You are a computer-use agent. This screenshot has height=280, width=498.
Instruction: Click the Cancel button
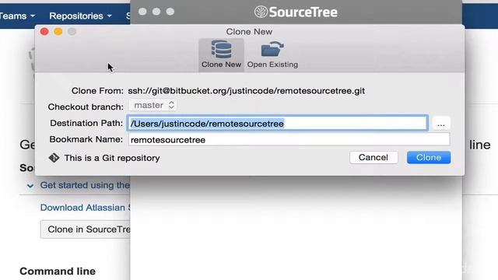point(373,157)
